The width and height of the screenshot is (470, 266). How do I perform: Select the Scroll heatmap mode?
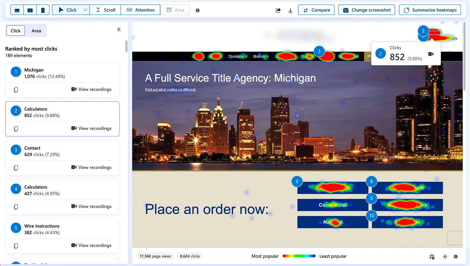(x=105, y=10)
